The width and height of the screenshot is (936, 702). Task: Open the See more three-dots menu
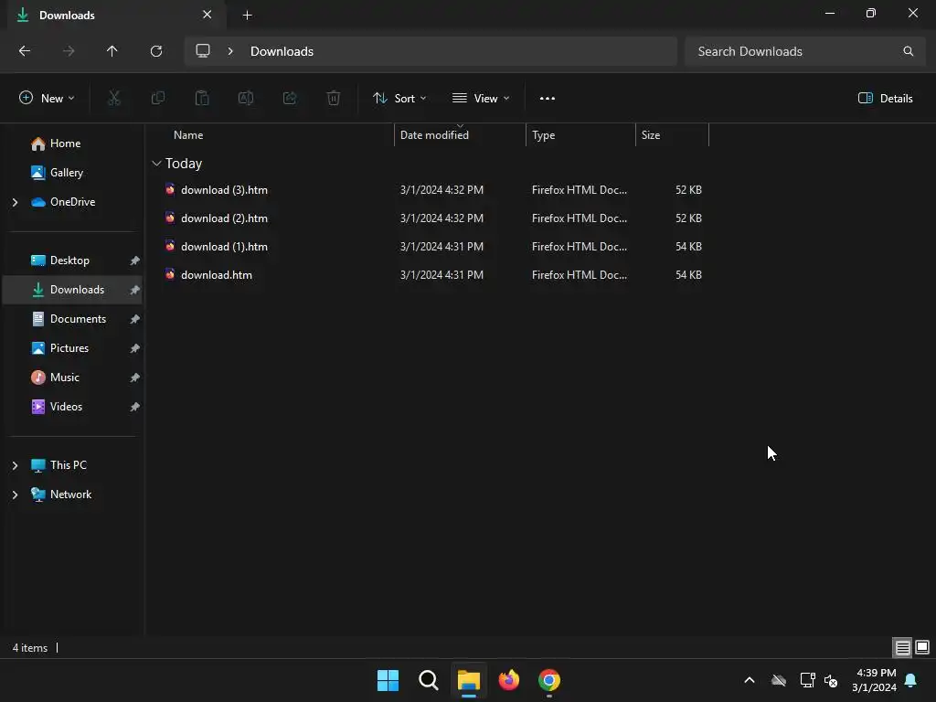coord(548,99)
